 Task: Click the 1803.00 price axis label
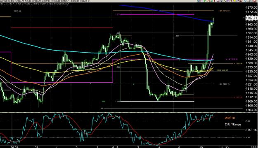point(251,110)
